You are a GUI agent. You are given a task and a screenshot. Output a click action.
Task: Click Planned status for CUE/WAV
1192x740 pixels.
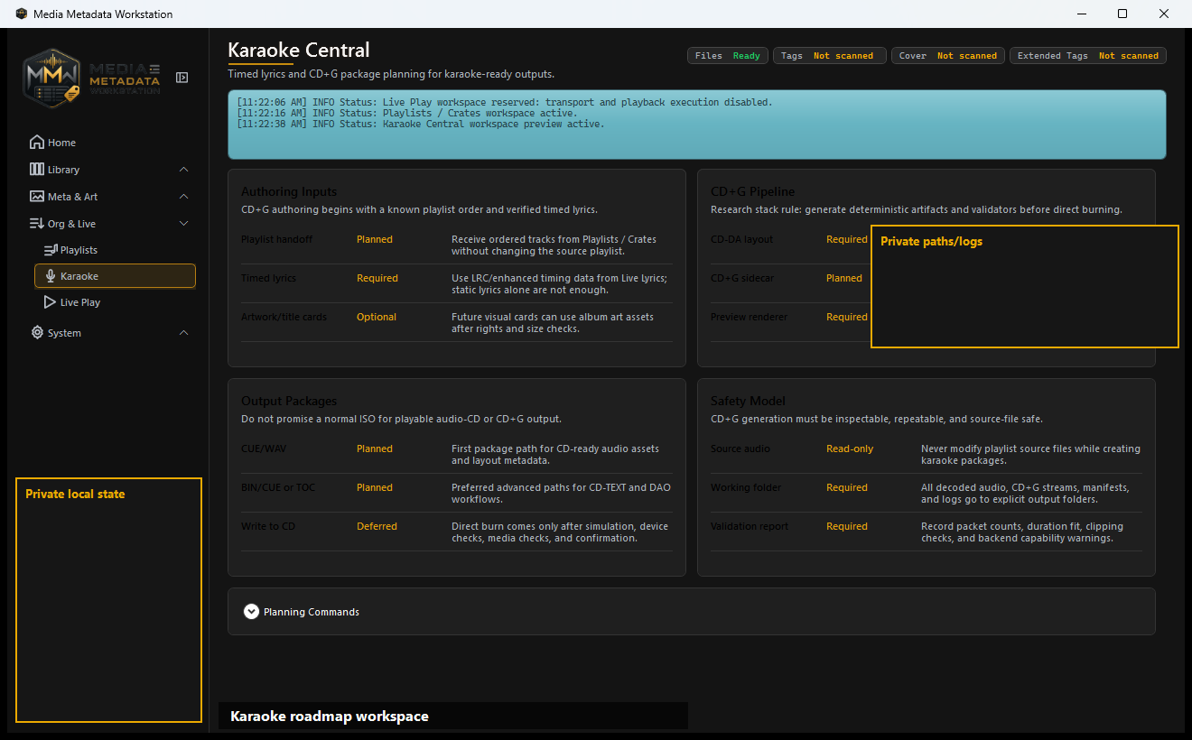point(375,449)
